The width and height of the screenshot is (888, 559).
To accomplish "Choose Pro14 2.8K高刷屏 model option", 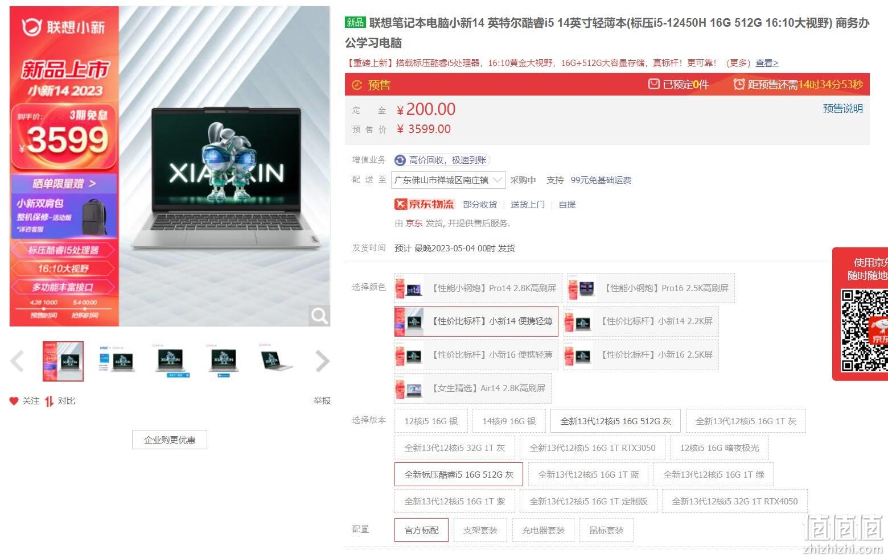I will pos(478,288).
